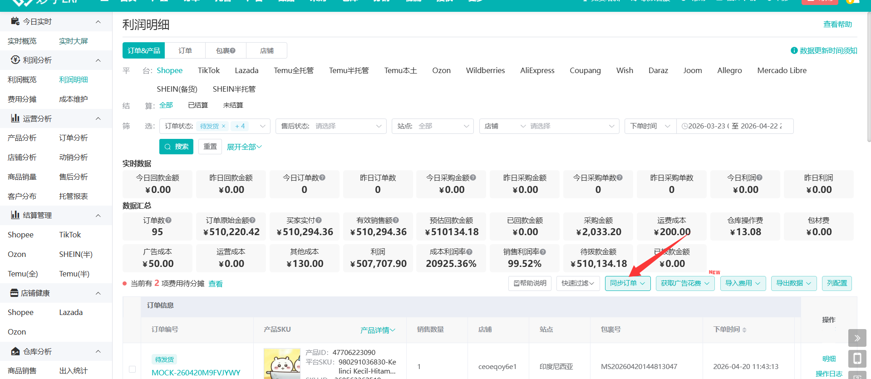Click the help icon next to 今日利润
This screenshot has width=871, height=379.
tap(759, 177)
